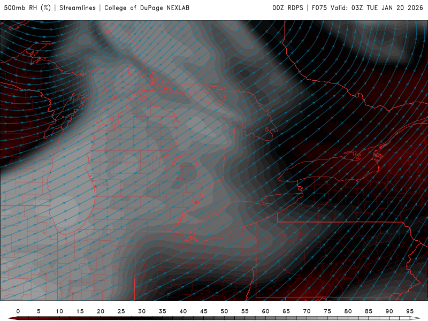Image resolution: width=428 pixels, height=321 pixels.
Task: Select the 70 label on the legend
Action: pos(307,311)
